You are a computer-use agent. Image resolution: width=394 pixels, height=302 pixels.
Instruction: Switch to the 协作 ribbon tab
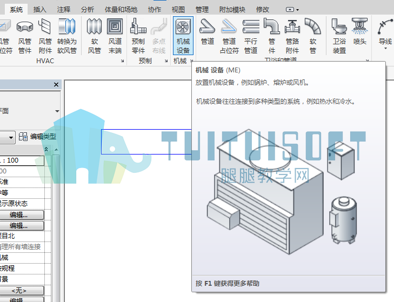pyautogui.click(x=155, y=10)
